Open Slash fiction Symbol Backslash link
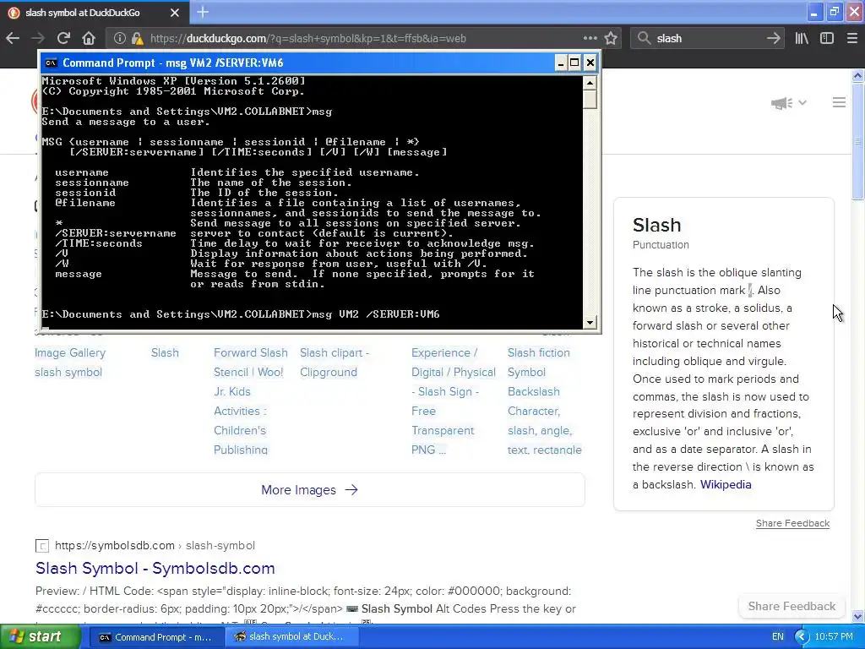This screenshot has width=865, height=649. (x=545, y=401)
